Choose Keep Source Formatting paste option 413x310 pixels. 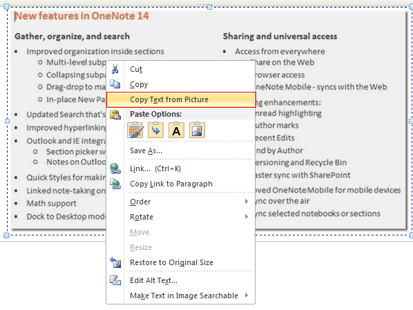tap(135, 130)
